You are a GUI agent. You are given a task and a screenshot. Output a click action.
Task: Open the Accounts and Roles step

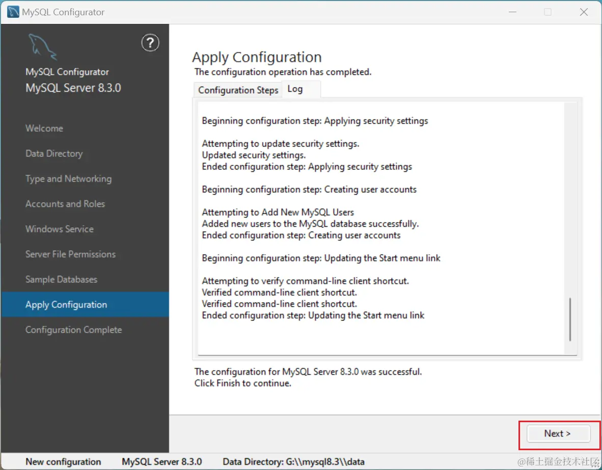pos(65,204)
